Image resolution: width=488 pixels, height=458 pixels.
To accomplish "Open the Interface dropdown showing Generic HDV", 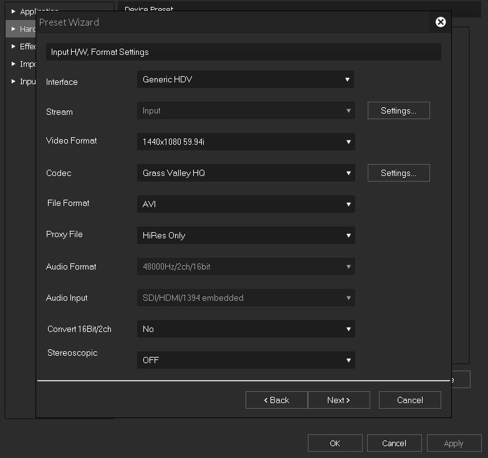I will pyautogui.click(x=245, y=79).
